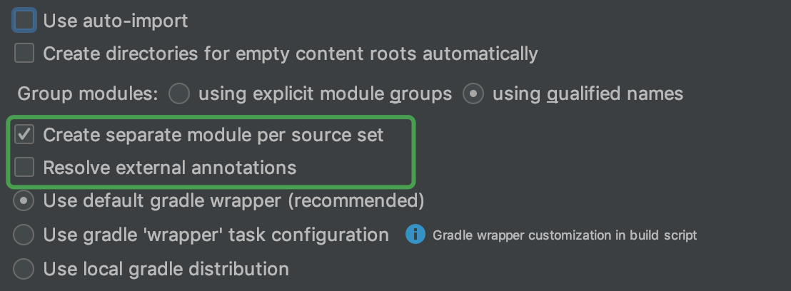Pick the Use local gradle distribution radio button

[24, 269]
